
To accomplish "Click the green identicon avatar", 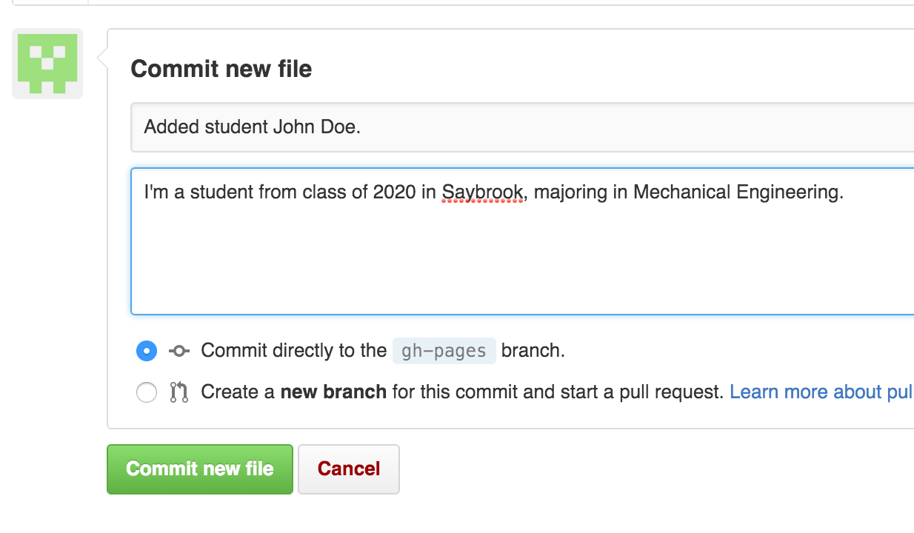I will tap(47, 64).
